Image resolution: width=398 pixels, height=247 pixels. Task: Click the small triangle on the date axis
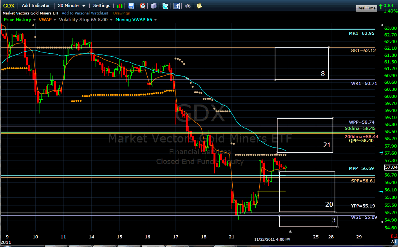coord(290,231)
